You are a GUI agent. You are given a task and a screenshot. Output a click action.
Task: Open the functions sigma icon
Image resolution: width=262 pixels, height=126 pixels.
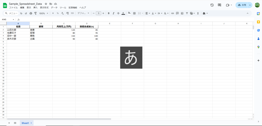198,13
